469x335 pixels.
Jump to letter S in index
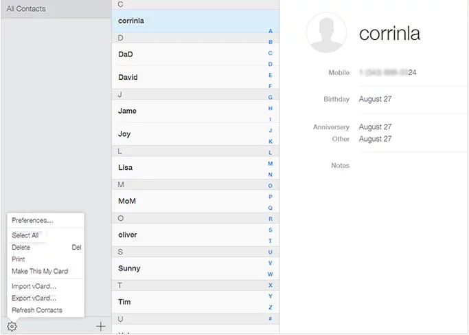(271, 230)
